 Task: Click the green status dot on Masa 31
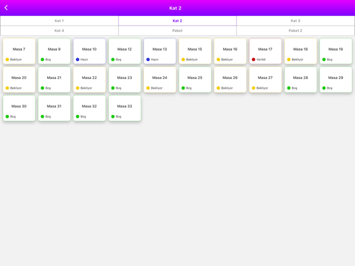coord(42,116)
